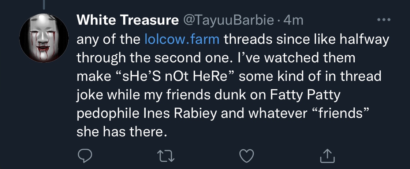Screen dimensions: 410x169
Task: Tap the share upload icon
Action: coord(328,156)
